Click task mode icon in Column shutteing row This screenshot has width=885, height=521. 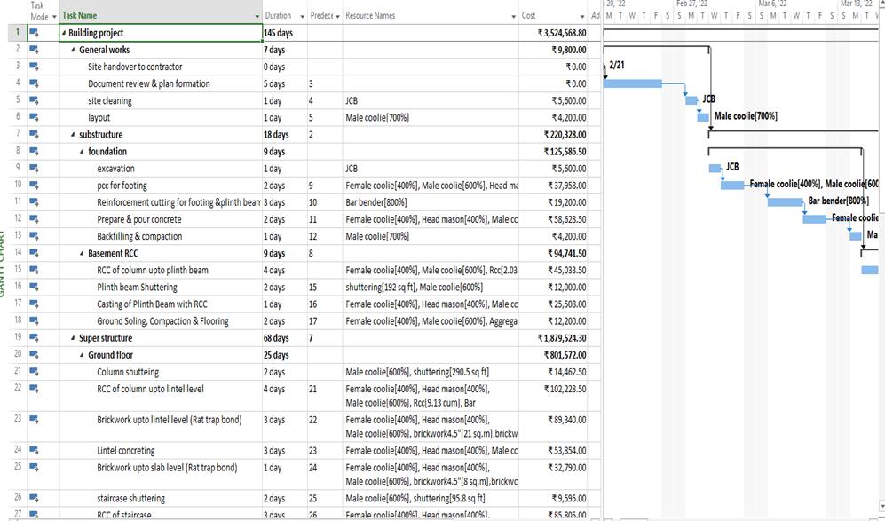coord(34,371)
